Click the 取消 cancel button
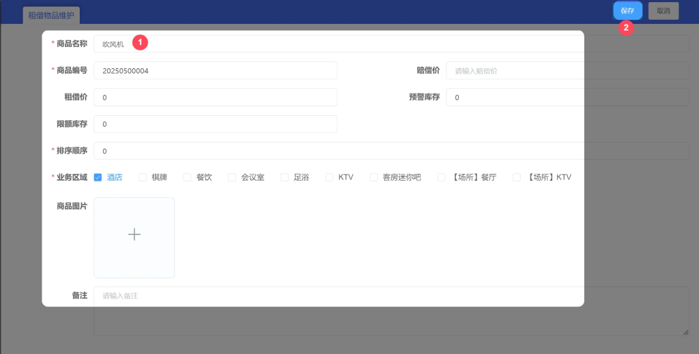Screen dimensions: 699x354 pos(663,11)
